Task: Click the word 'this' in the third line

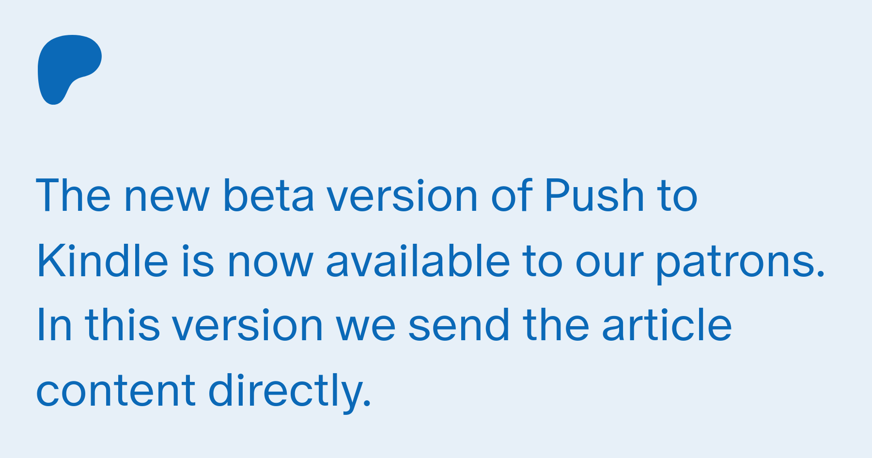Action: 122,325
